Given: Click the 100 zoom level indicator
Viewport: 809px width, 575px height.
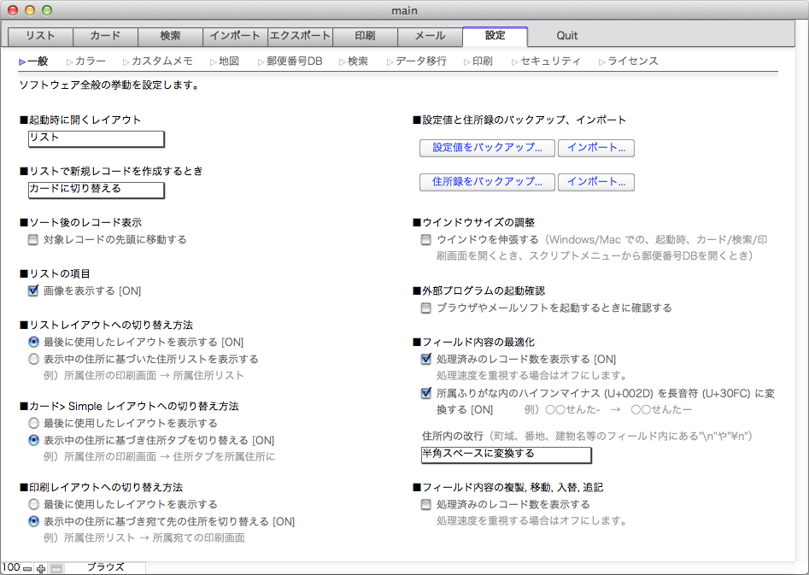Looking at the screenshot, I should click(10, 567).
